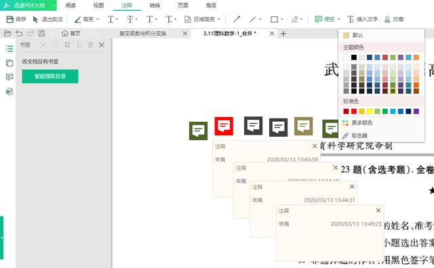Pick the straight line drawing tool
This screenshot has width=434, height=268.
coord(252,20)
